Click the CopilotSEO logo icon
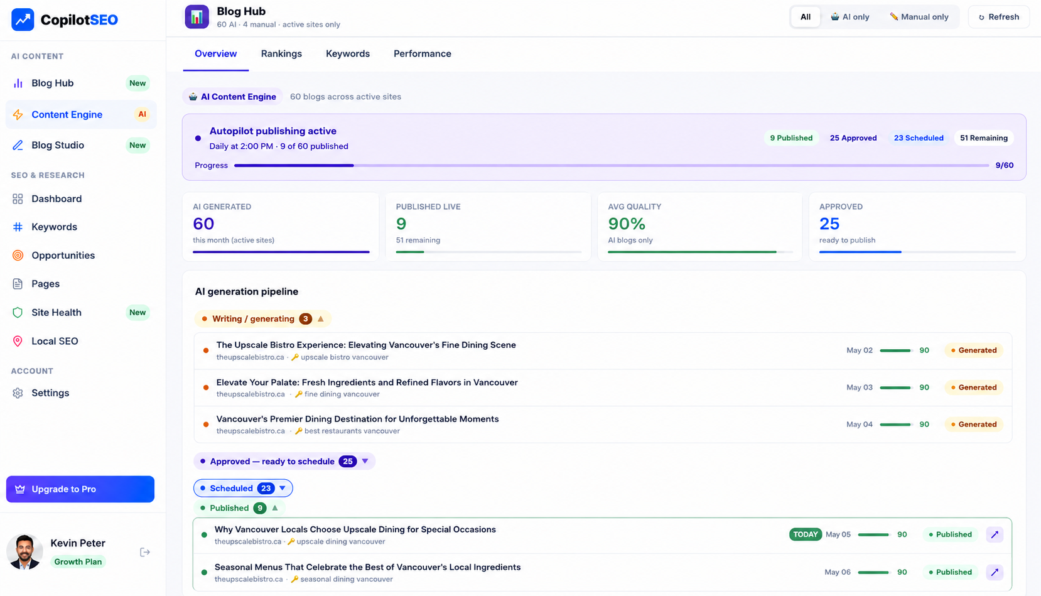 tap(23, 19)
